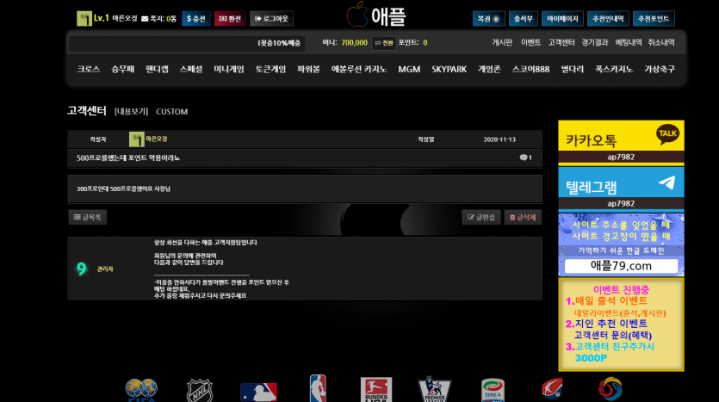The width and height of the screenshot is (719, 402).
Task: Open the 텔레그램 contact banner
Action: coord(621,189)
